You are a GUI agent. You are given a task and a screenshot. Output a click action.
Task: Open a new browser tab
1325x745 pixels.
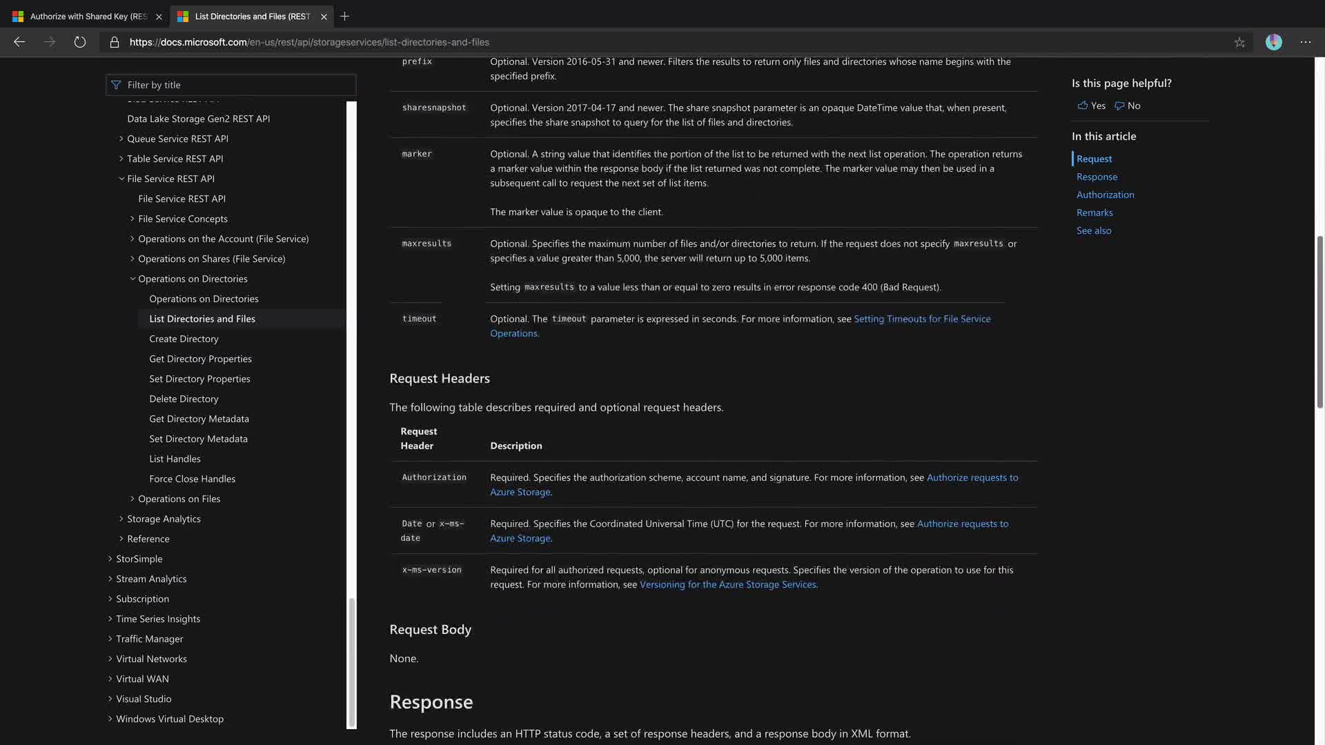coord(345,17)
